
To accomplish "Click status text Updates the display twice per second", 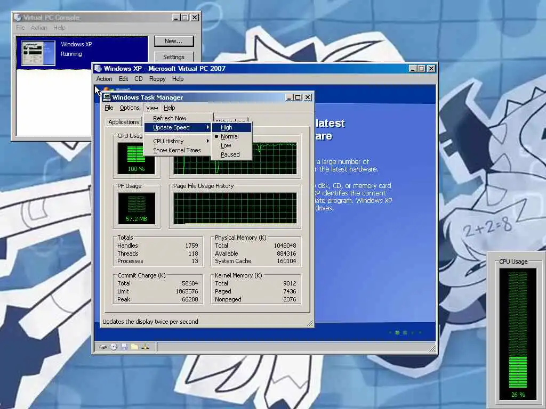I will point(150,322).
